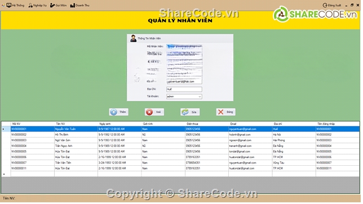The width and height of the screenshot is (363, 204).
Task: Click the app icon in title bar
Action: coord(3,5)
